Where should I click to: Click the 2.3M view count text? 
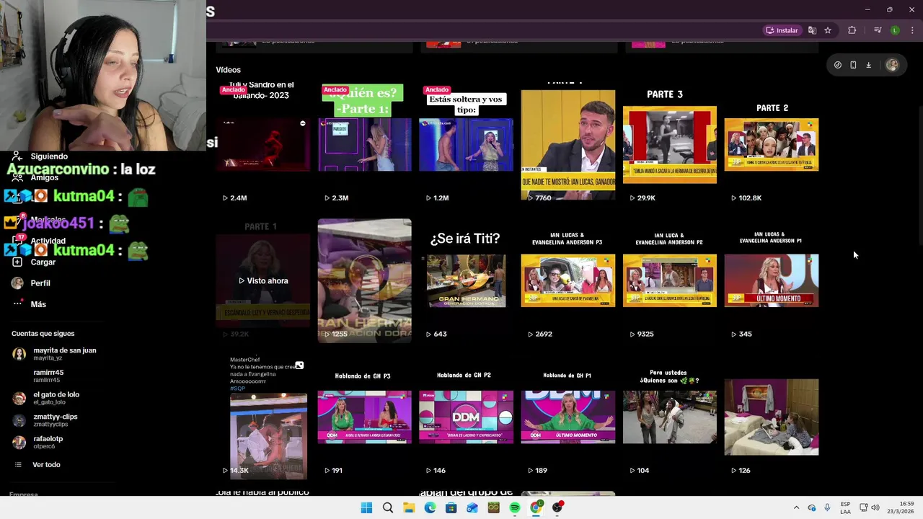340,198
